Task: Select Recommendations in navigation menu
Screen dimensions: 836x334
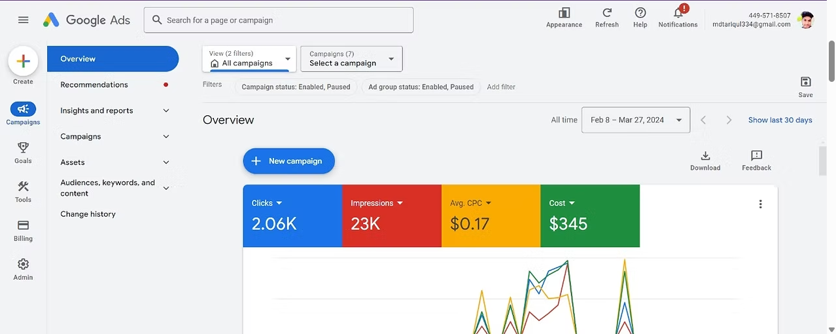Action: point(94,84)
